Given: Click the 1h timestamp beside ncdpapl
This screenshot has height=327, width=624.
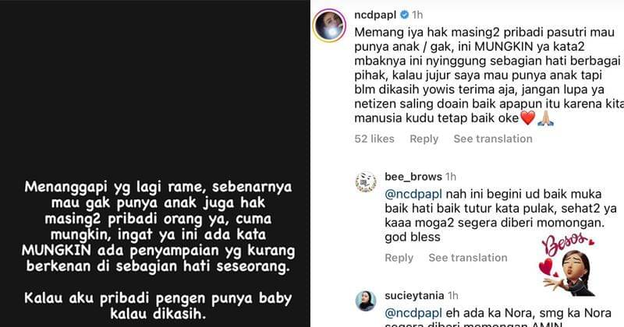Looking at the screenshot, I should click(x=417, y=15).
